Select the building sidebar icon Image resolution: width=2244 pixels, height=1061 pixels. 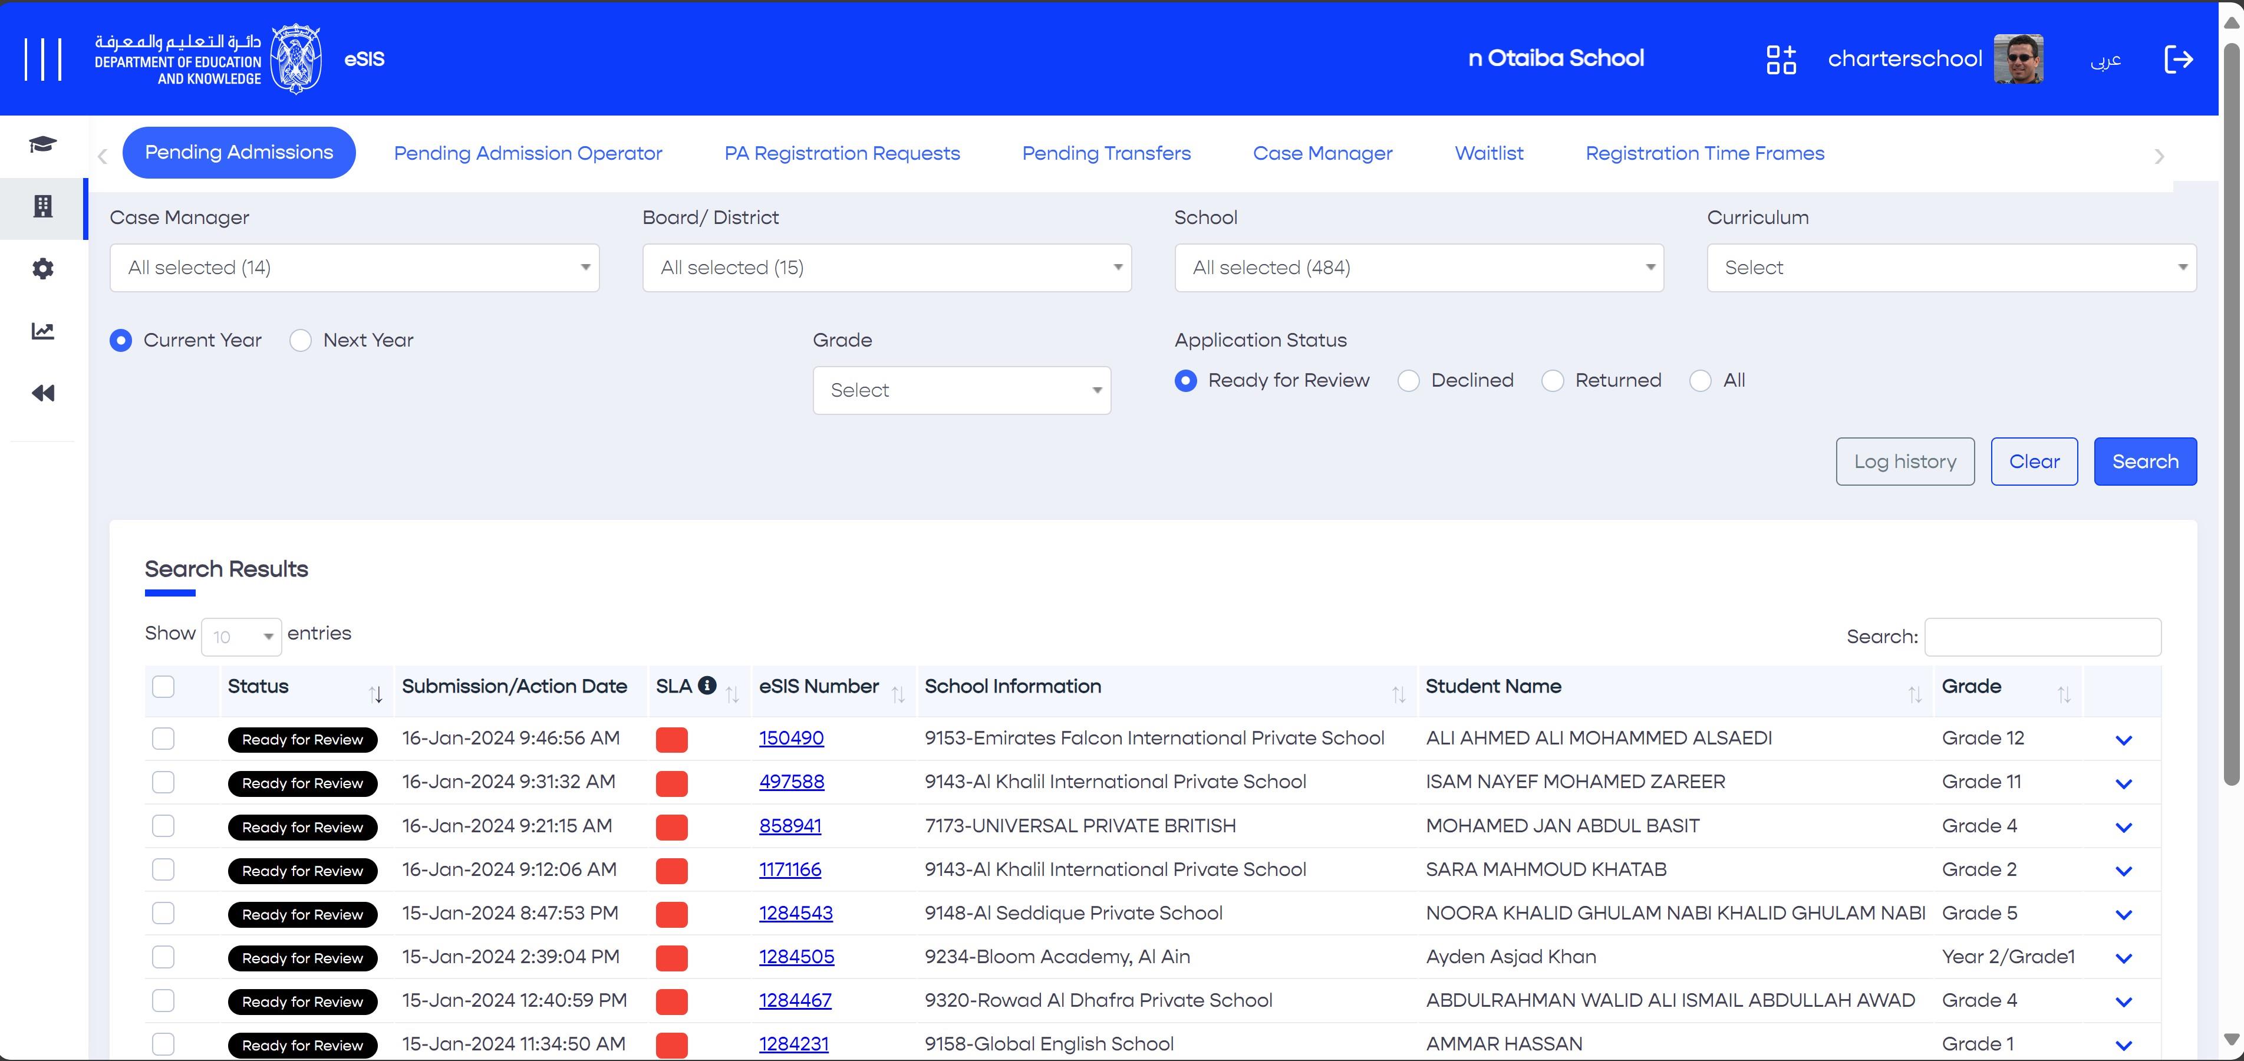click(42, 206)
